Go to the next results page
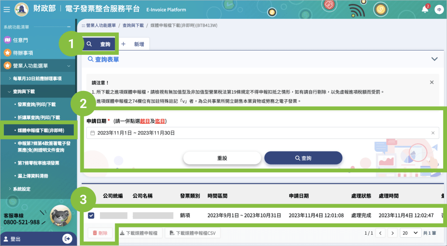The width and height of the screenshot is (447, 246). [x=392, y=233]
